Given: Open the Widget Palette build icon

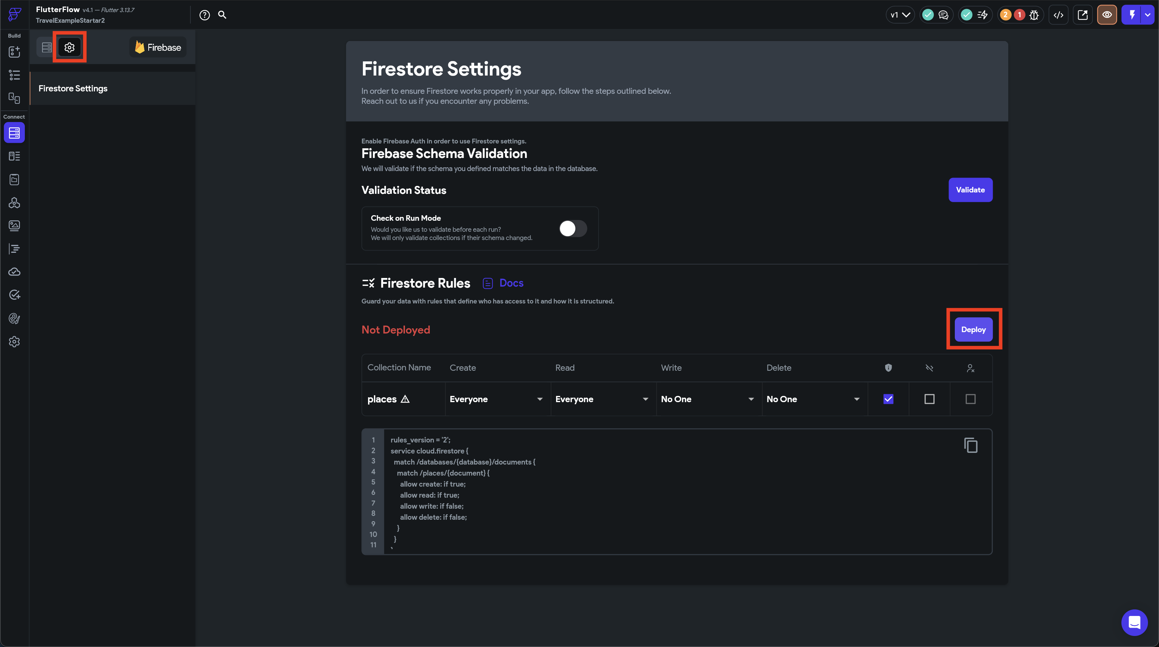Looking at the screenshot, I should tap(14, 52).
